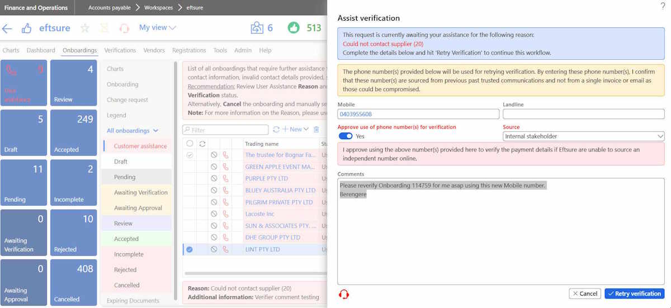Open the Pending tile showing 11

(23, 183)
